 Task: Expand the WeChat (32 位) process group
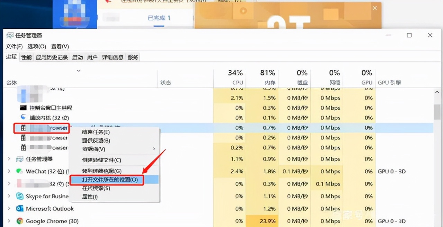pyautogui.click(x=8, y=171)
